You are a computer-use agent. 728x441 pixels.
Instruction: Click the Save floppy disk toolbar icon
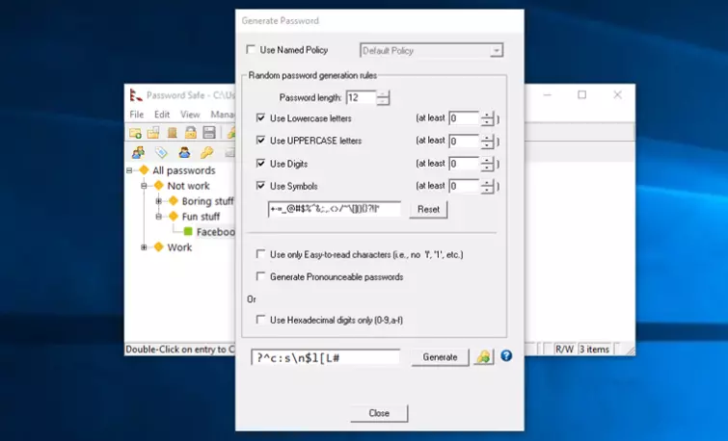tap(209, 133)
